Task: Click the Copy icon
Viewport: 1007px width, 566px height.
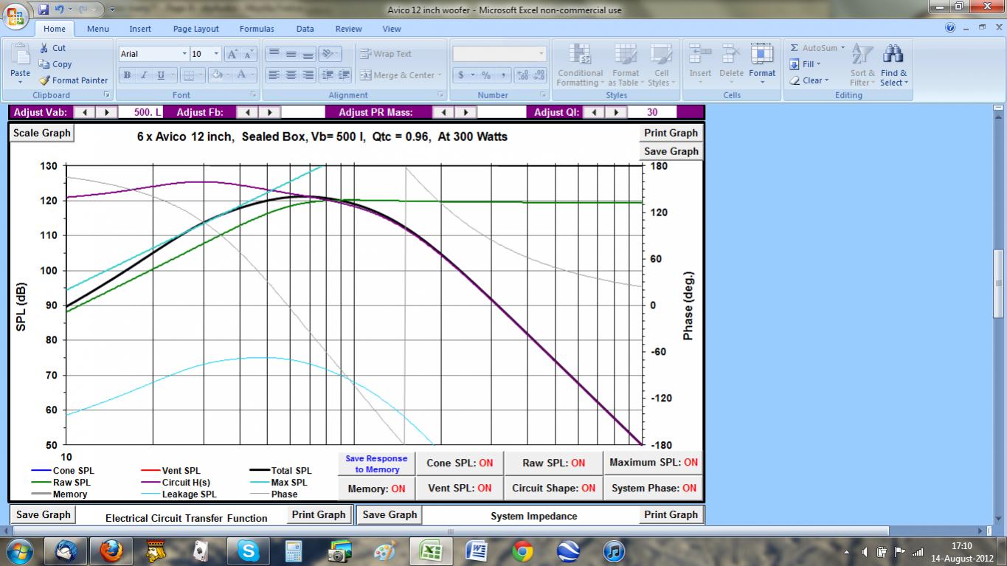Action: pos(43,64)
